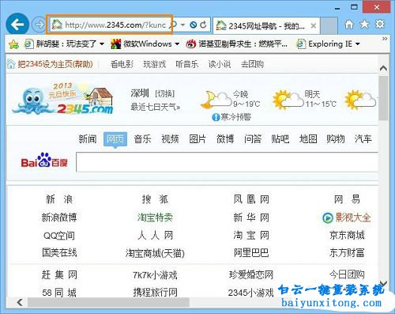Open the 淘宝特卖 link

pyautogui.click(x=155, y=218)
